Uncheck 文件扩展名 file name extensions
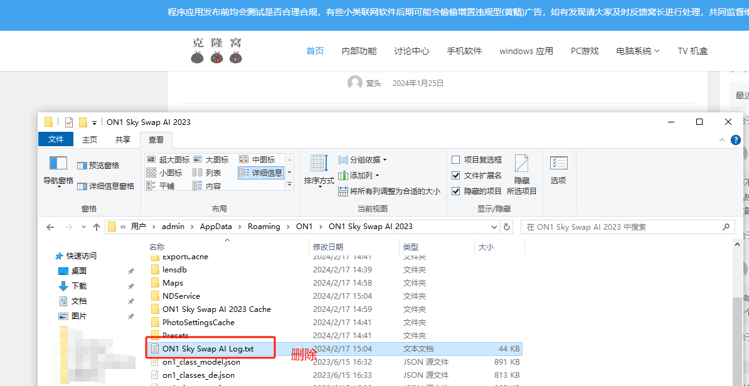Viewport: 749px width, 386px height. [x=477, y=175]
